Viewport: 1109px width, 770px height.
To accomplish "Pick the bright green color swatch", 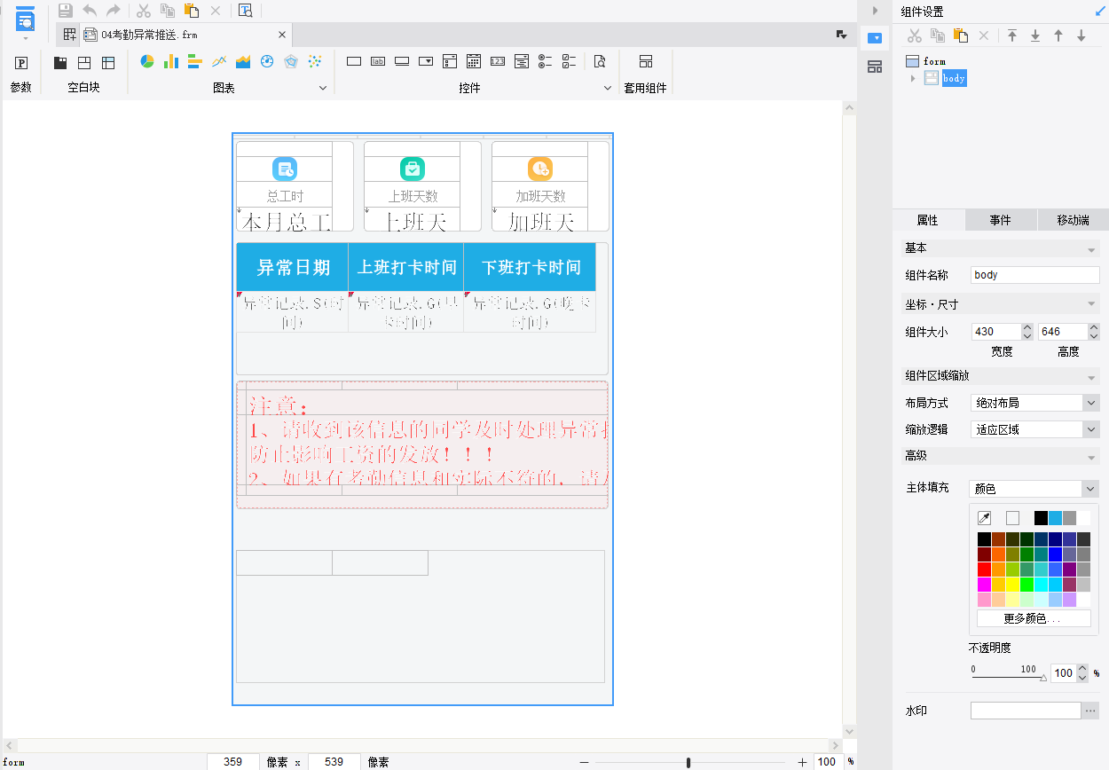I will coord(1026,585).
